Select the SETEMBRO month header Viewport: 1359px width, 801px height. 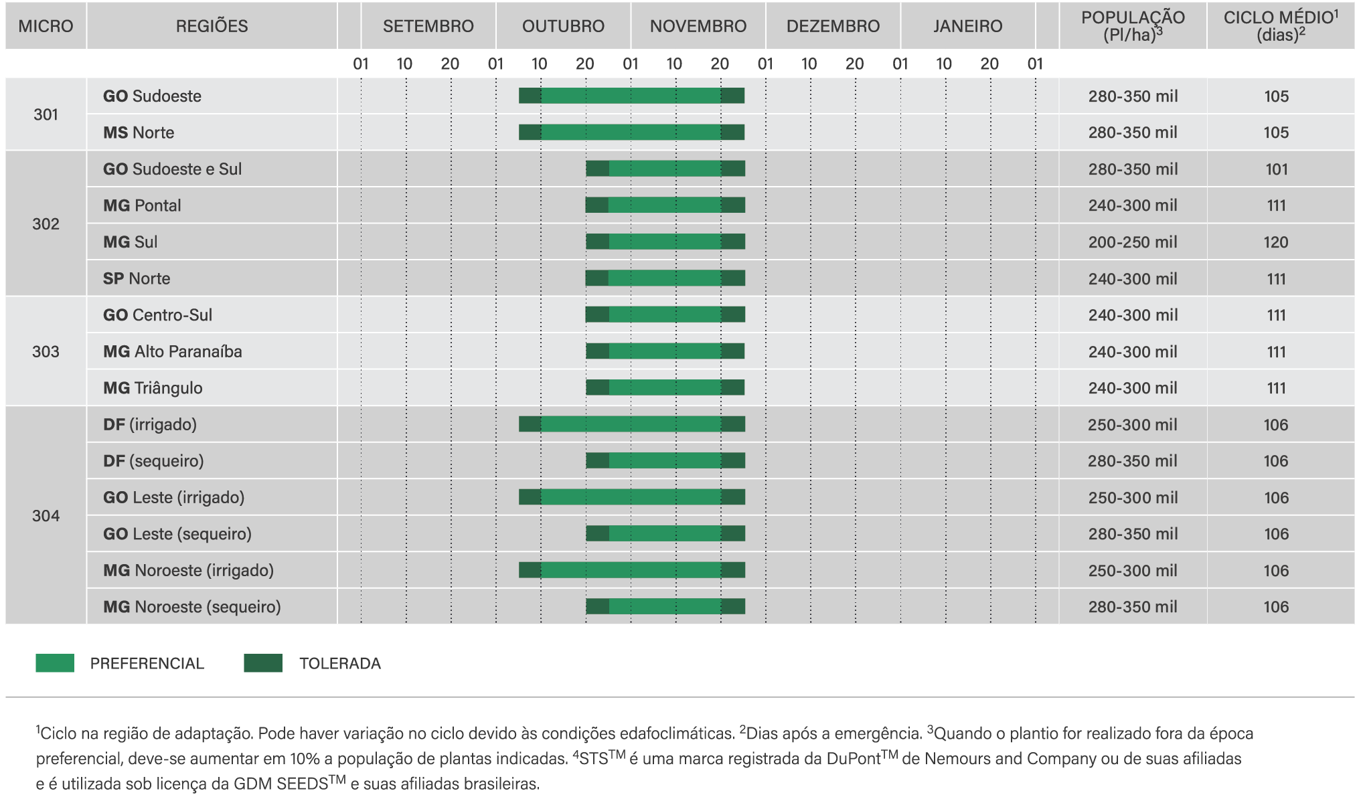coord(428,26)
